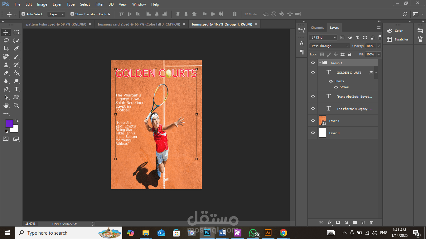Select the Crop tool

6,49
